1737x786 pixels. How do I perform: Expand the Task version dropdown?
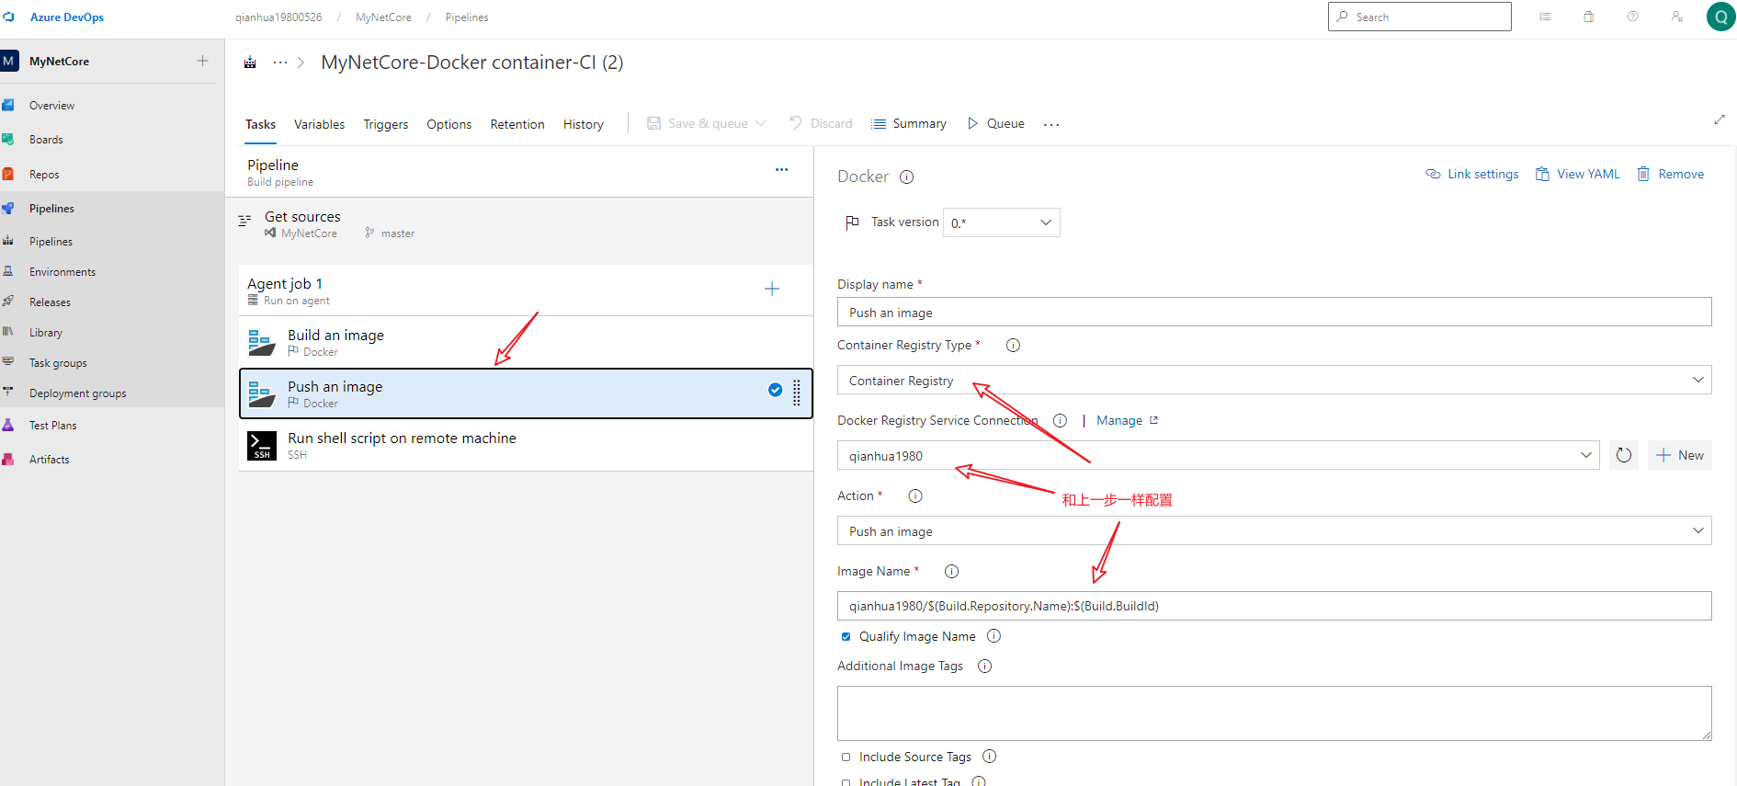pos(1001,222)
